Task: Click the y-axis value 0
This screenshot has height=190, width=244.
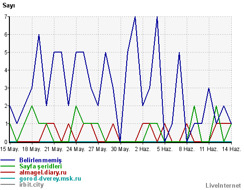Action: (6, 142)
